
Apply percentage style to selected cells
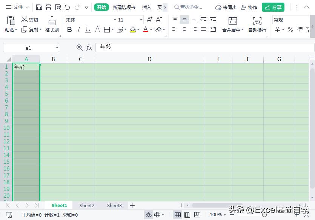[290, 29]
